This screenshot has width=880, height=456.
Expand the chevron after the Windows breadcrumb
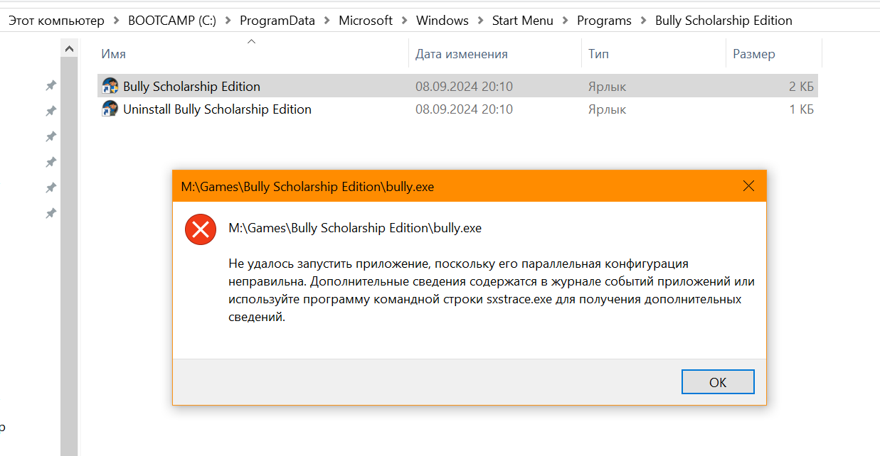(480, 21)
